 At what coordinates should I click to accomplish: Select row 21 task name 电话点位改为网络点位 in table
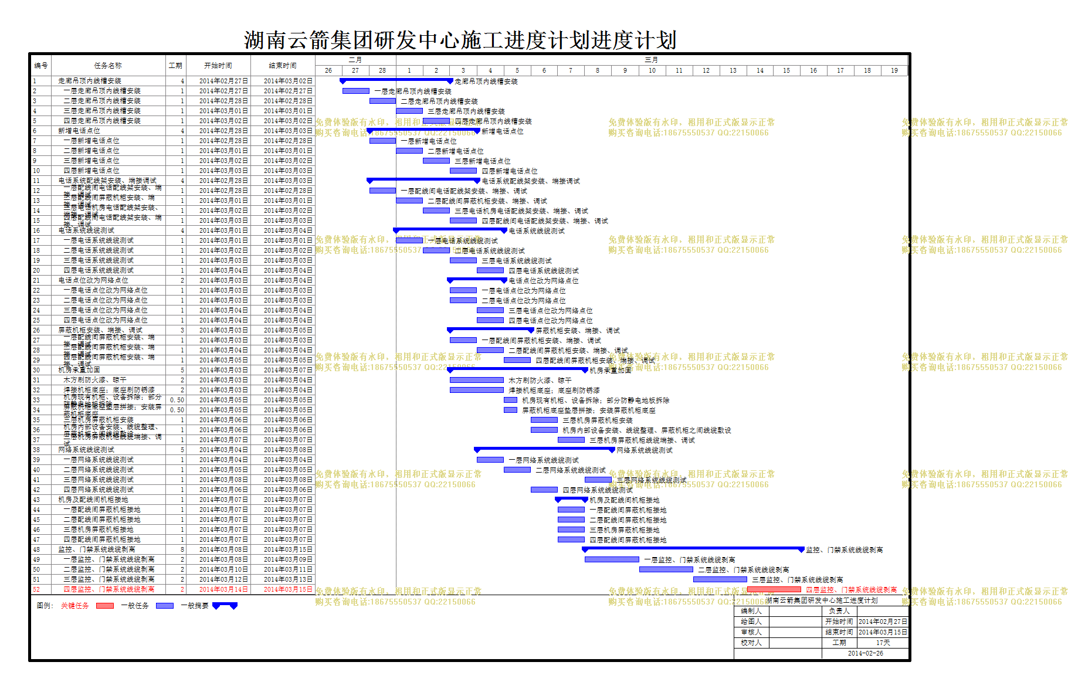[x=93, y=280]
